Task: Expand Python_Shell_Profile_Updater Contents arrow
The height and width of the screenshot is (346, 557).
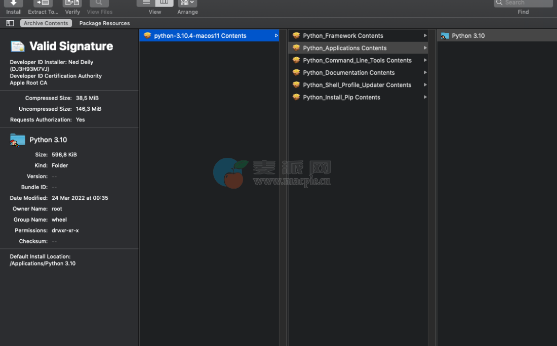Action: pyautogui.click(x=425, y=85)
